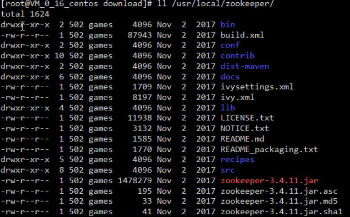
Task: Select the 'dist-maven' directory name
Action: pos(245,66)
